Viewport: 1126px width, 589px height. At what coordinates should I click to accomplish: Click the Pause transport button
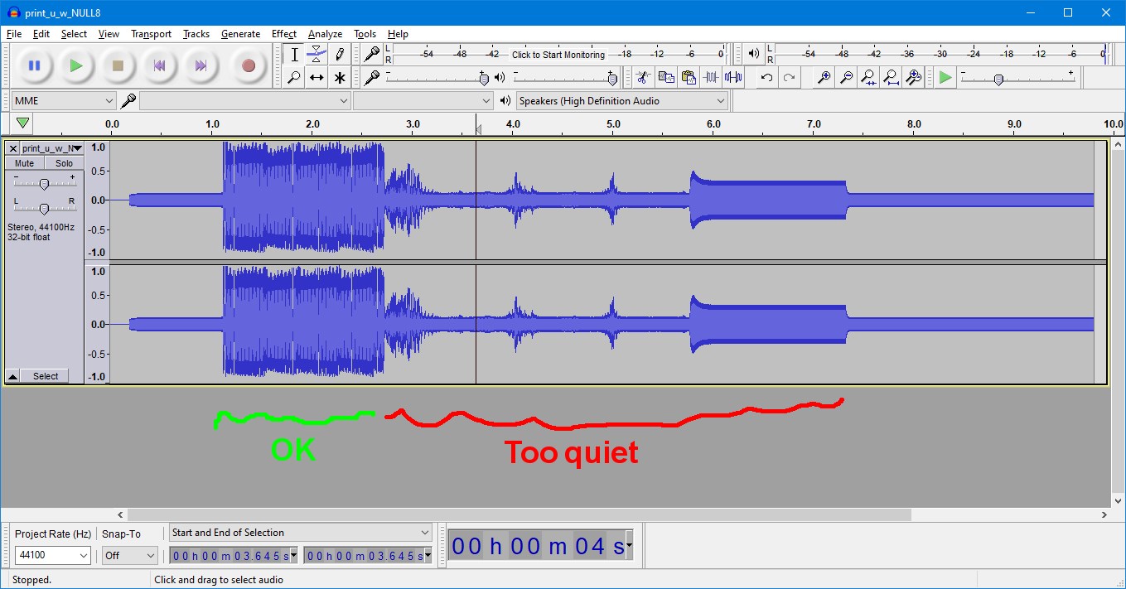pyautogui.click(x=35, y=65)
